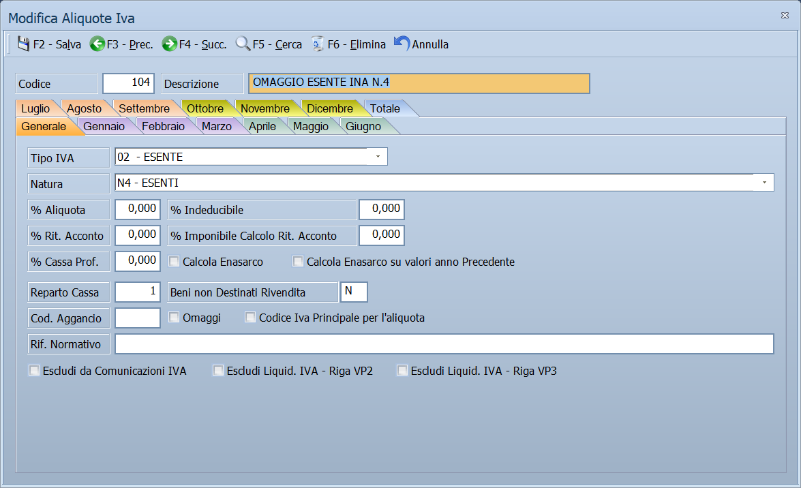
Task: Click the Codice input field
Action: click(x=128, y=83)
